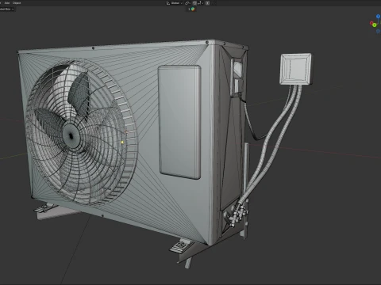
Task: Click the green Y axis on gizmo
Action: click(x=375, y=25)
